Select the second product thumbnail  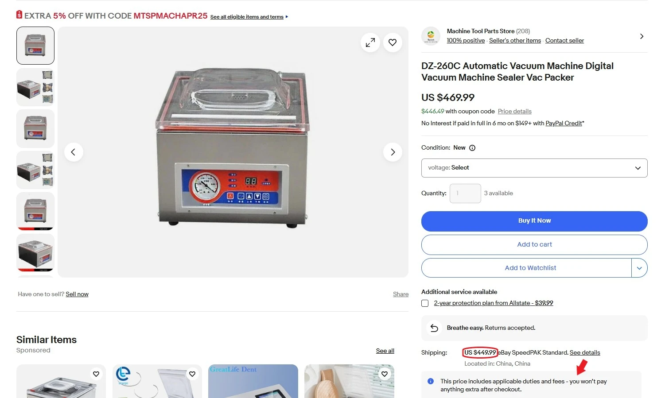pyautogui.click(x=35, y=87)
